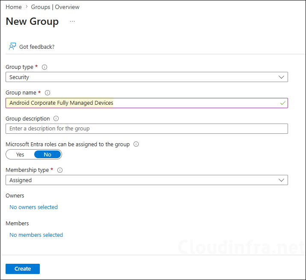Open the Membership type Assigned dropdown
Image resolution: width=306 pixels, height=280 pixels.
pos(146,180)
